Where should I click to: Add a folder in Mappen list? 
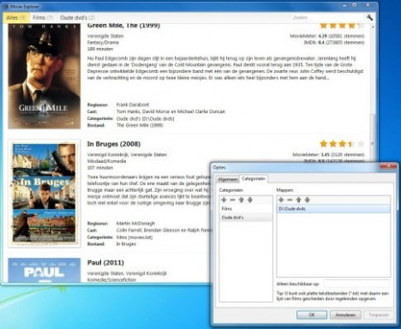[x=281, y=200]
